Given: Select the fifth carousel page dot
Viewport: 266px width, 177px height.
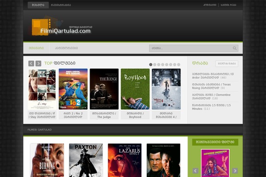Looking at the screenshot, I should coord(167,65).
